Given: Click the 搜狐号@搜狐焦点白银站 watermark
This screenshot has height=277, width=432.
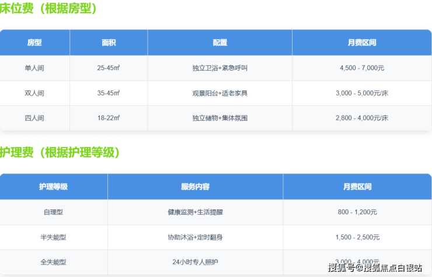Looking at the screenshot, I should tap(375, 268).
